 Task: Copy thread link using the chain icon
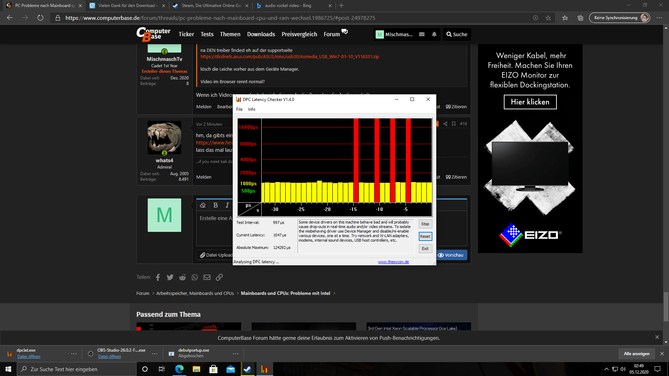[219, 277]
